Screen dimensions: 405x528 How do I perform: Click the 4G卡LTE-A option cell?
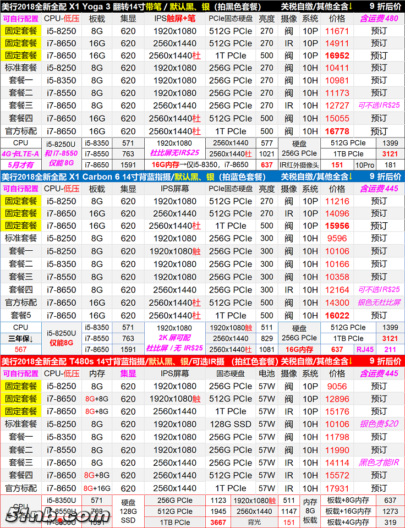[x=20, y=153]
